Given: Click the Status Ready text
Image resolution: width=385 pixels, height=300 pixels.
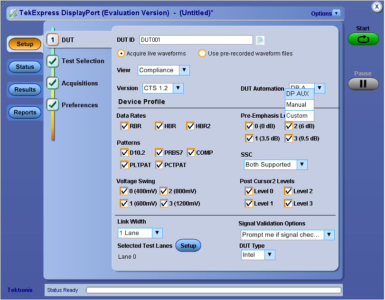Looking at the screenshot, I should 62,290.
